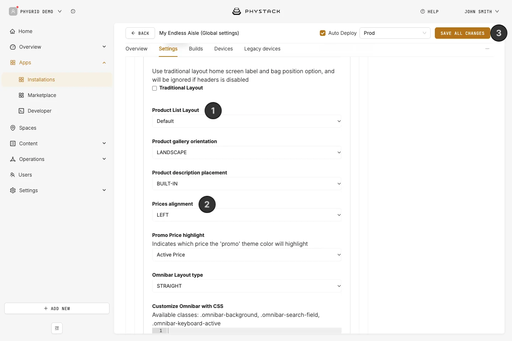Screen dimensions: 512x341
Task: Click the Installations icon
Action: click(21, 80)
